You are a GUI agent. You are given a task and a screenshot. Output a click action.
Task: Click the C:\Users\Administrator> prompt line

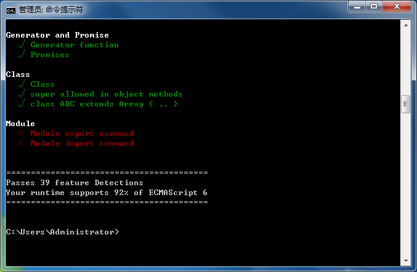pyautogui.click(x=62, y=232)
